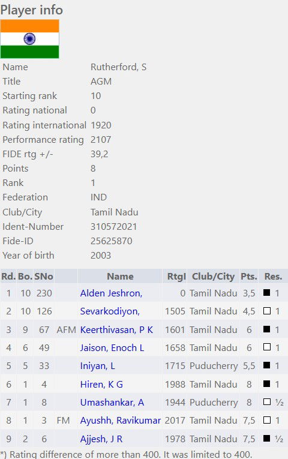Open Hiren, K G player link

click(101, 385)
